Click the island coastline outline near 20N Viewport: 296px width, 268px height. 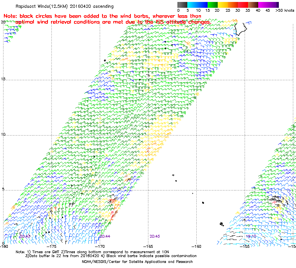coord(240,29)
